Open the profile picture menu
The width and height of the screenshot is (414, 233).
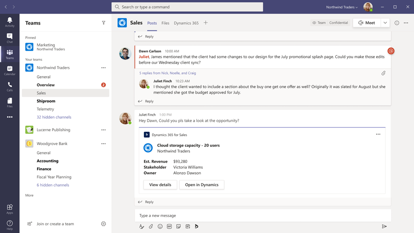[368, 7]
